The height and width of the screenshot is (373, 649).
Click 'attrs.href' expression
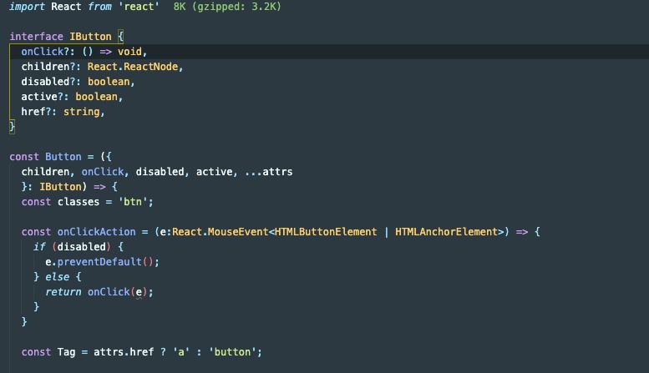(124, 352)
